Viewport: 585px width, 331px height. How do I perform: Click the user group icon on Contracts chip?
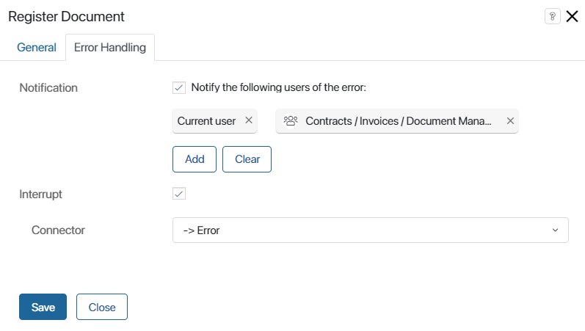point(291,121)
